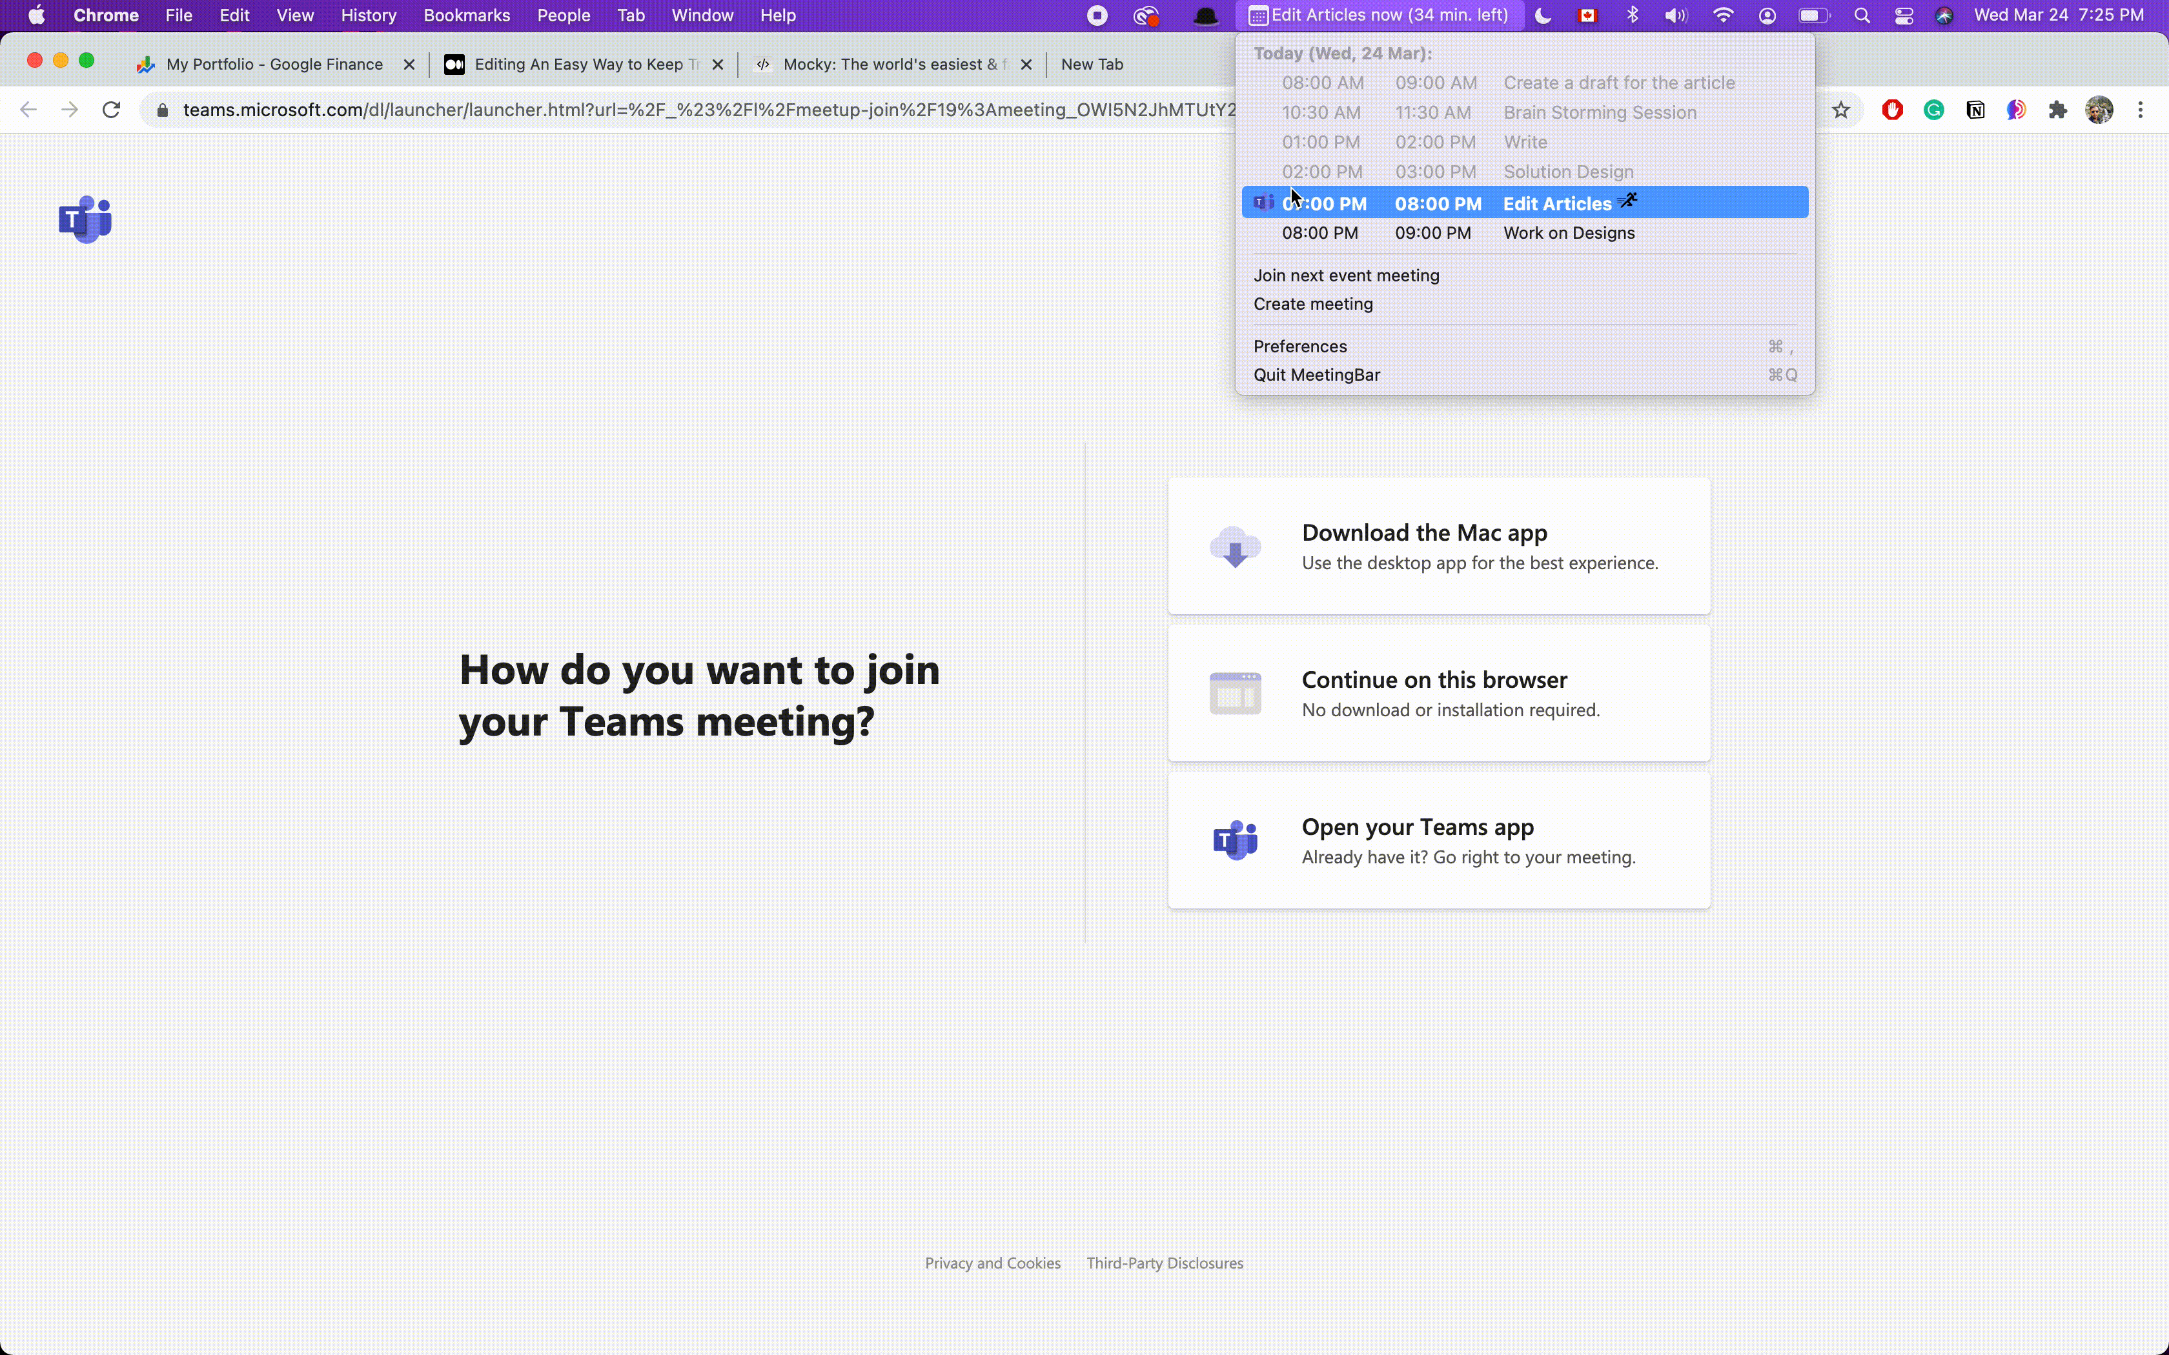Toggle Do Not Disturb moon icon
This screenshot has height=1355, width=2169.
coord(1542,15)
